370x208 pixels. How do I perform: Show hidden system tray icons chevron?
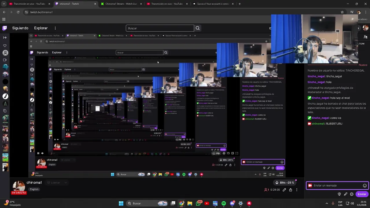327,203
